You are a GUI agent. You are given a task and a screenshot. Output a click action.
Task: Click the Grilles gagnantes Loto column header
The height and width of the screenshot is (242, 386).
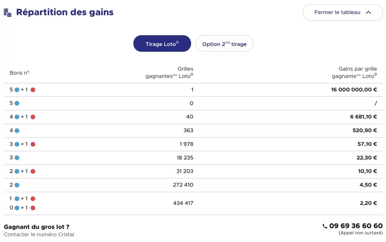[170, 72]
